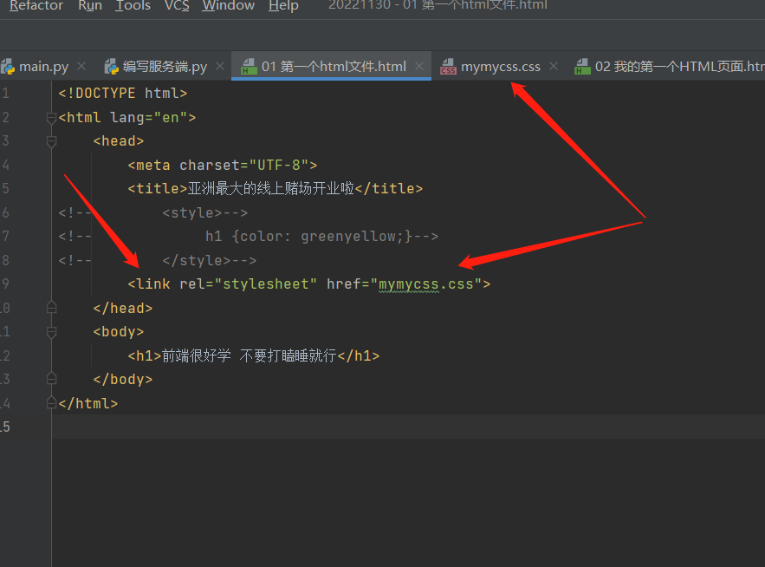Click the Python icon on 编写服务端.py tab
765x567 pixels.
pos(111,67)
